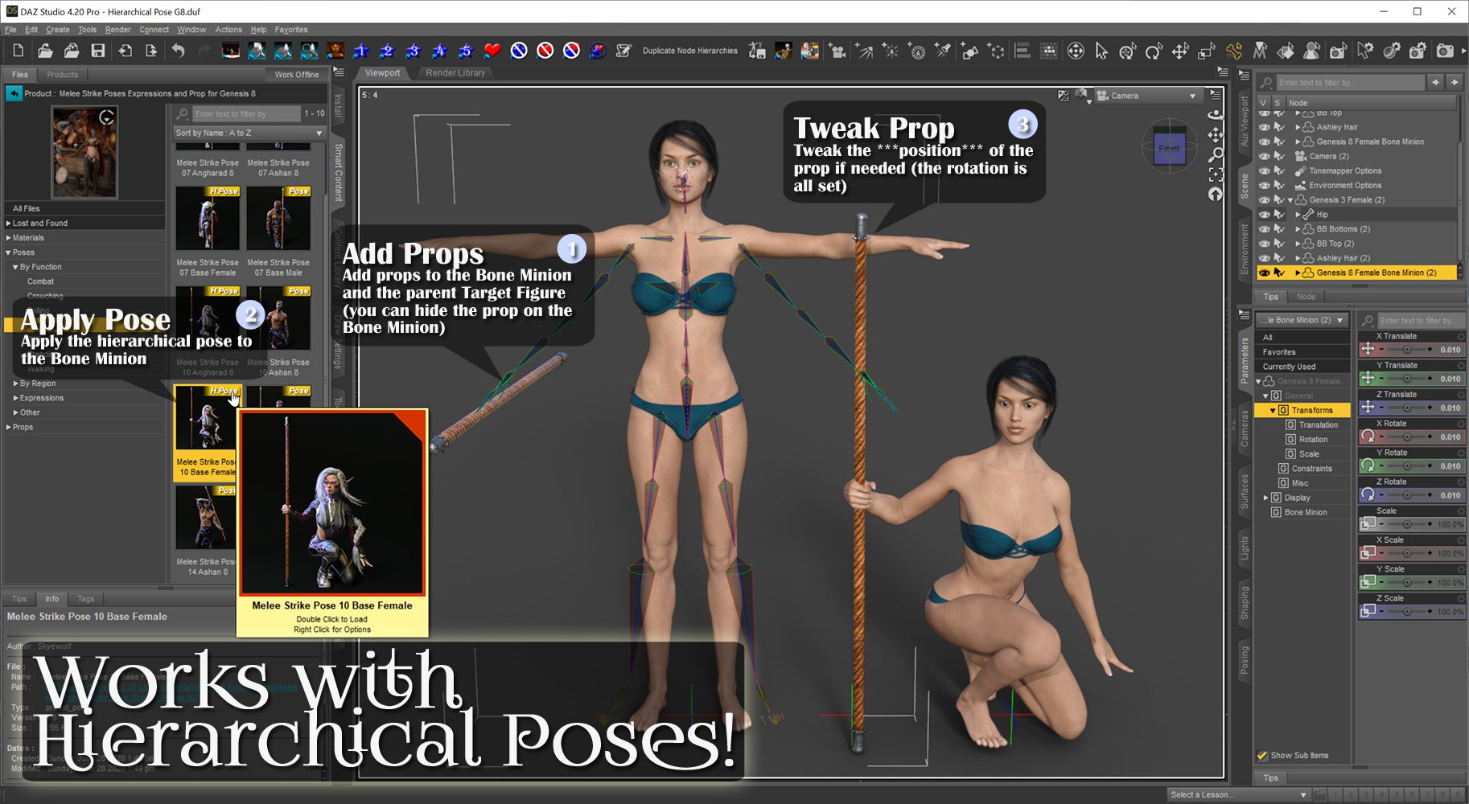Click the Aim-at-node dashed circle toolbar icon
This screenshot has width=1469, height=804.
tap(996, 51)
